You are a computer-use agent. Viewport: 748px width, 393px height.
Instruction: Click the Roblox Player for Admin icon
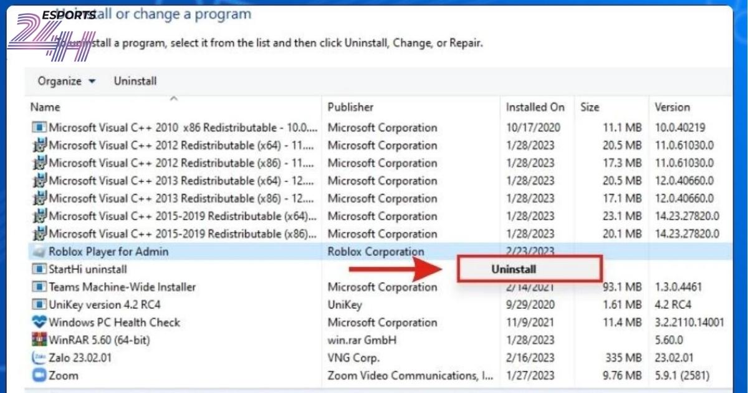[39, 252]
